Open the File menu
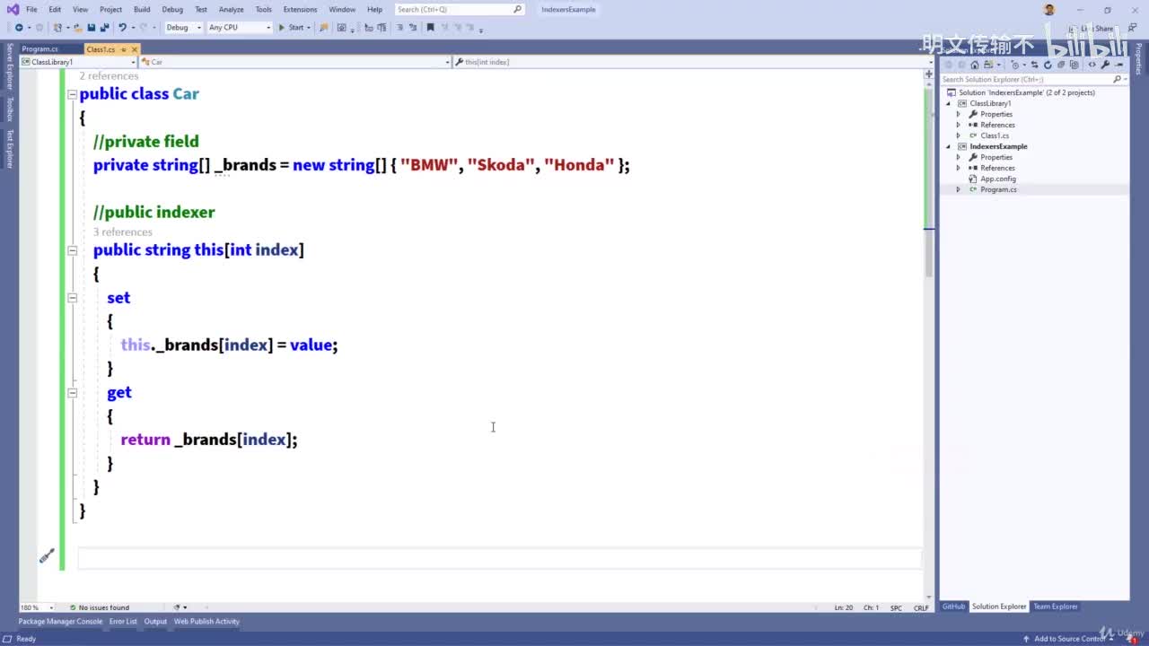1149x646 pixels. coord(31,9)
